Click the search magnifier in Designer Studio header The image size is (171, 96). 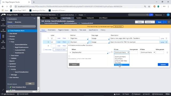(x=147, y=15)
